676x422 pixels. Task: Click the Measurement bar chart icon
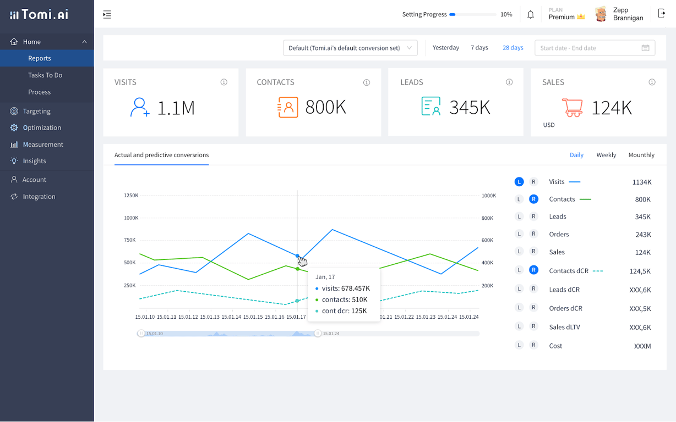click(x=14, y=145)
